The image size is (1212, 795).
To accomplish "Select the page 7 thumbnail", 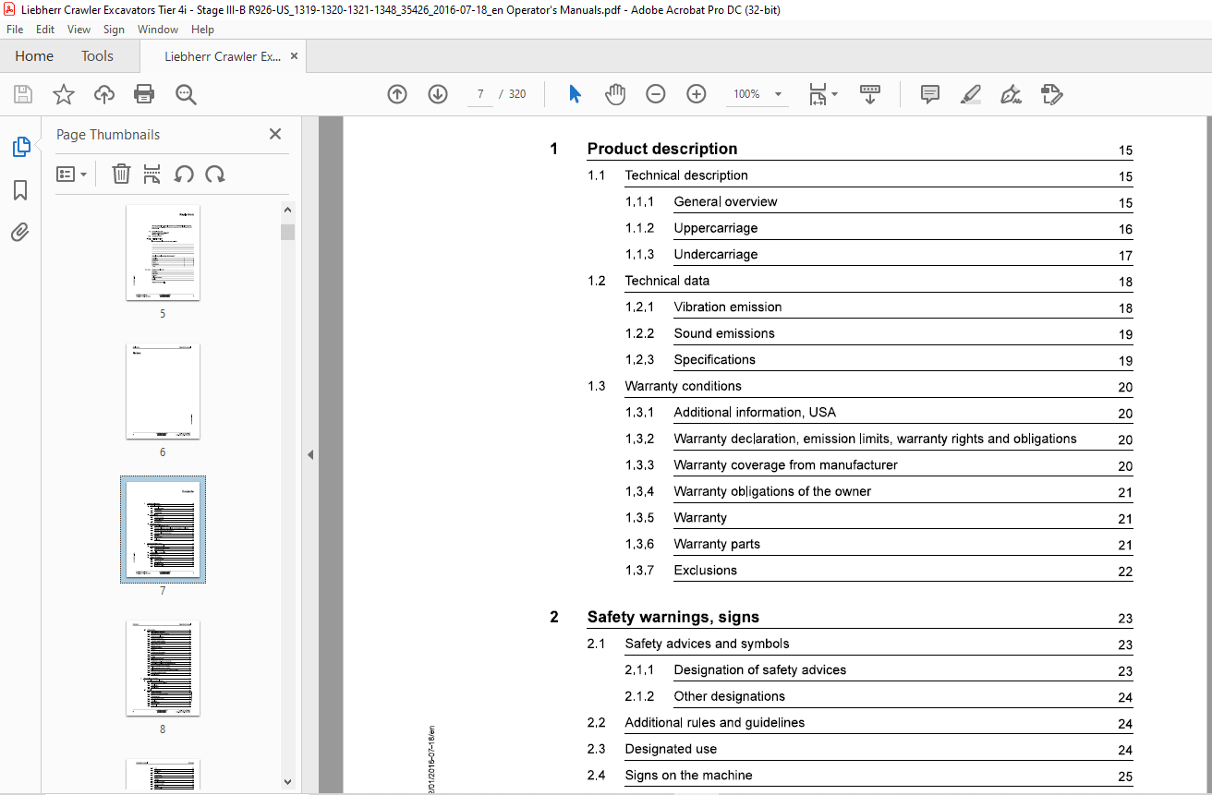I will pyautogui.click(x=163, y=529).
